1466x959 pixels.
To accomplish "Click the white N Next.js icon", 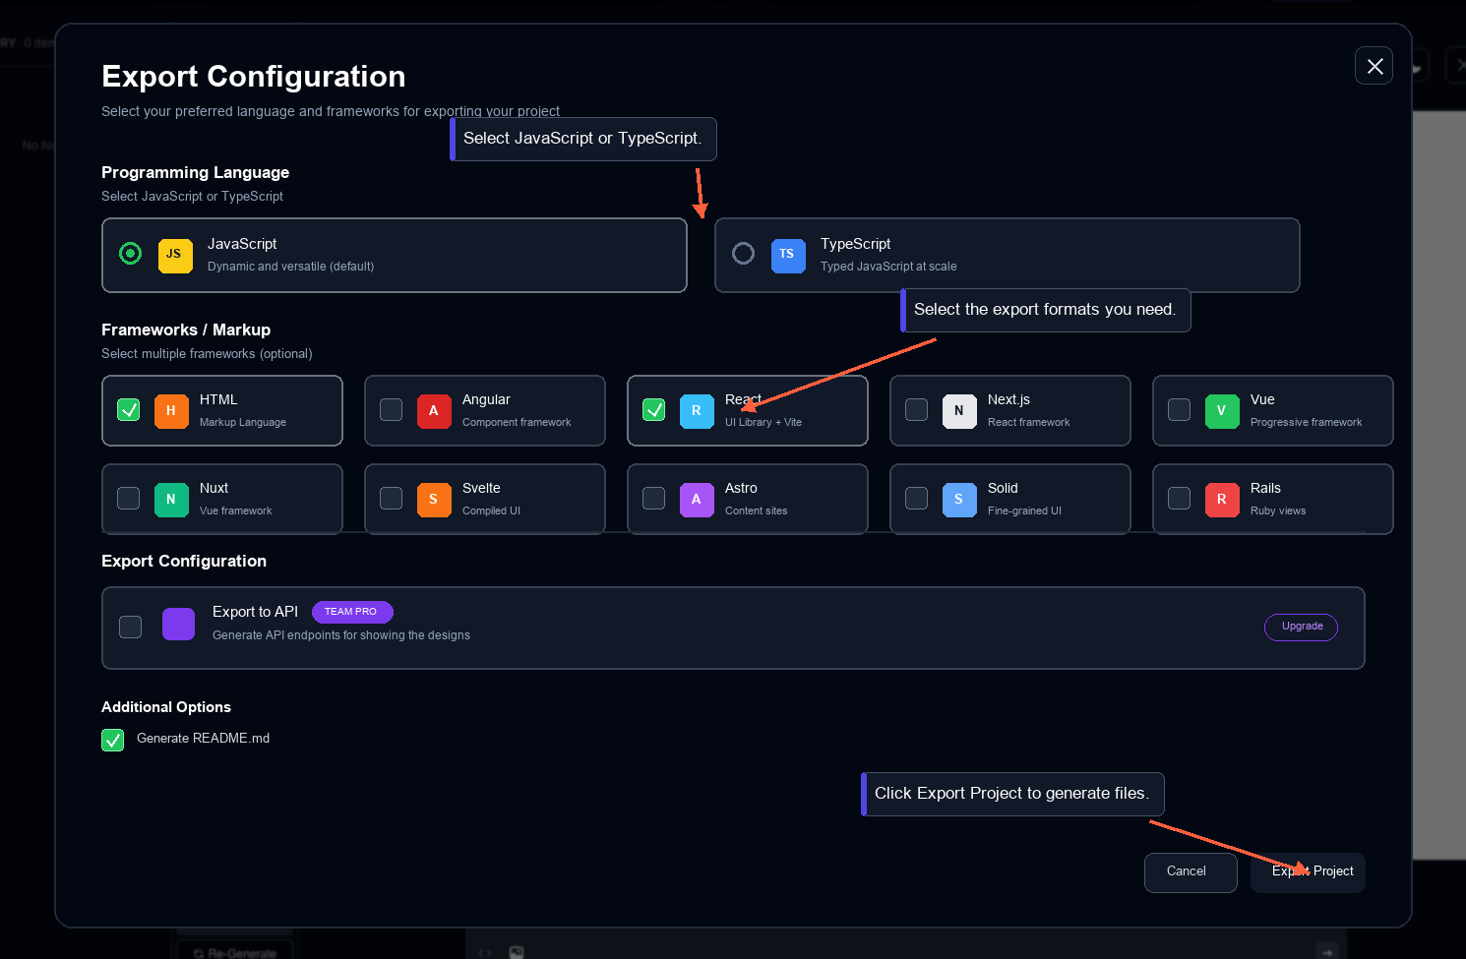I will coord(959,411).
